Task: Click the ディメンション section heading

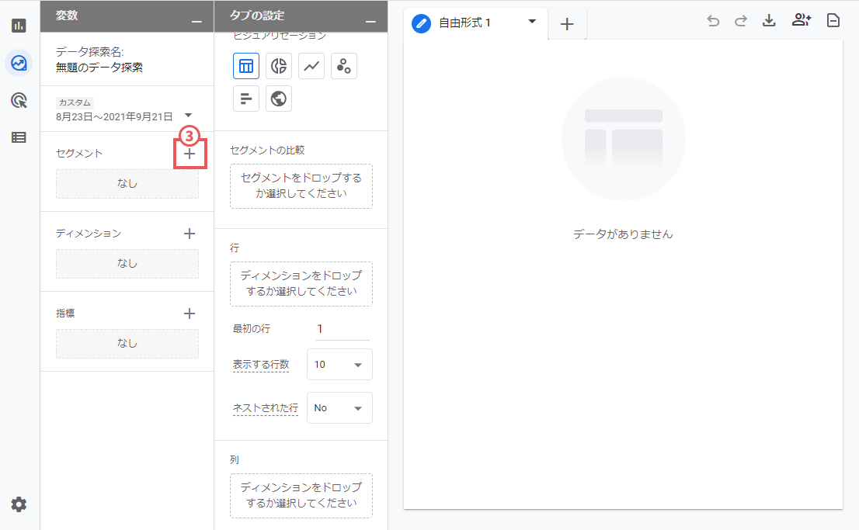Action: (x=89, y=234)
